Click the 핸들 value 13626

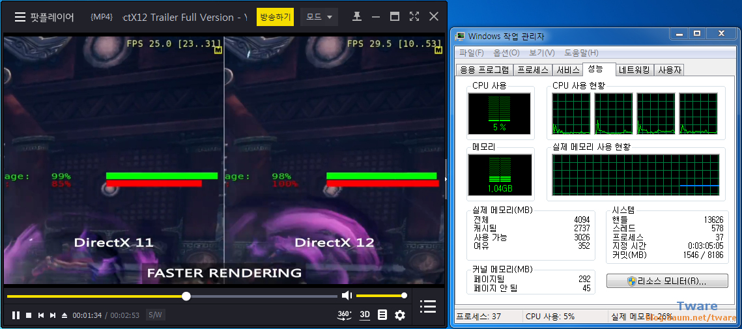pyautogui.click(x=713, y=220)
